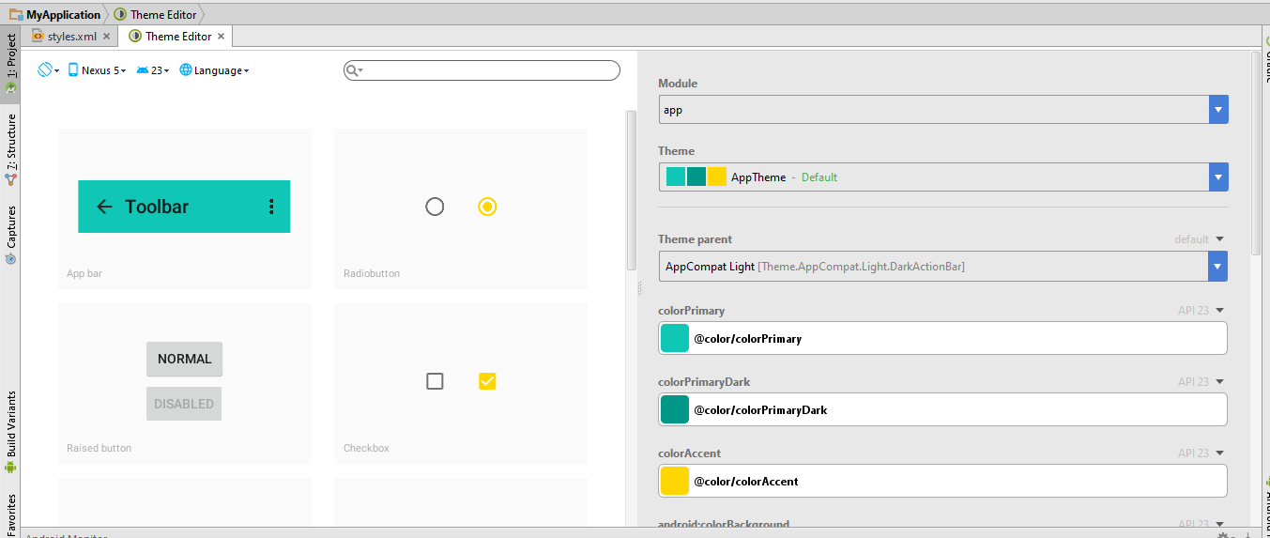Tick the empty checkbox in Checkbox preview
Image resolution: width=1270 pixels, height=538 pixels.
point(435,381)
